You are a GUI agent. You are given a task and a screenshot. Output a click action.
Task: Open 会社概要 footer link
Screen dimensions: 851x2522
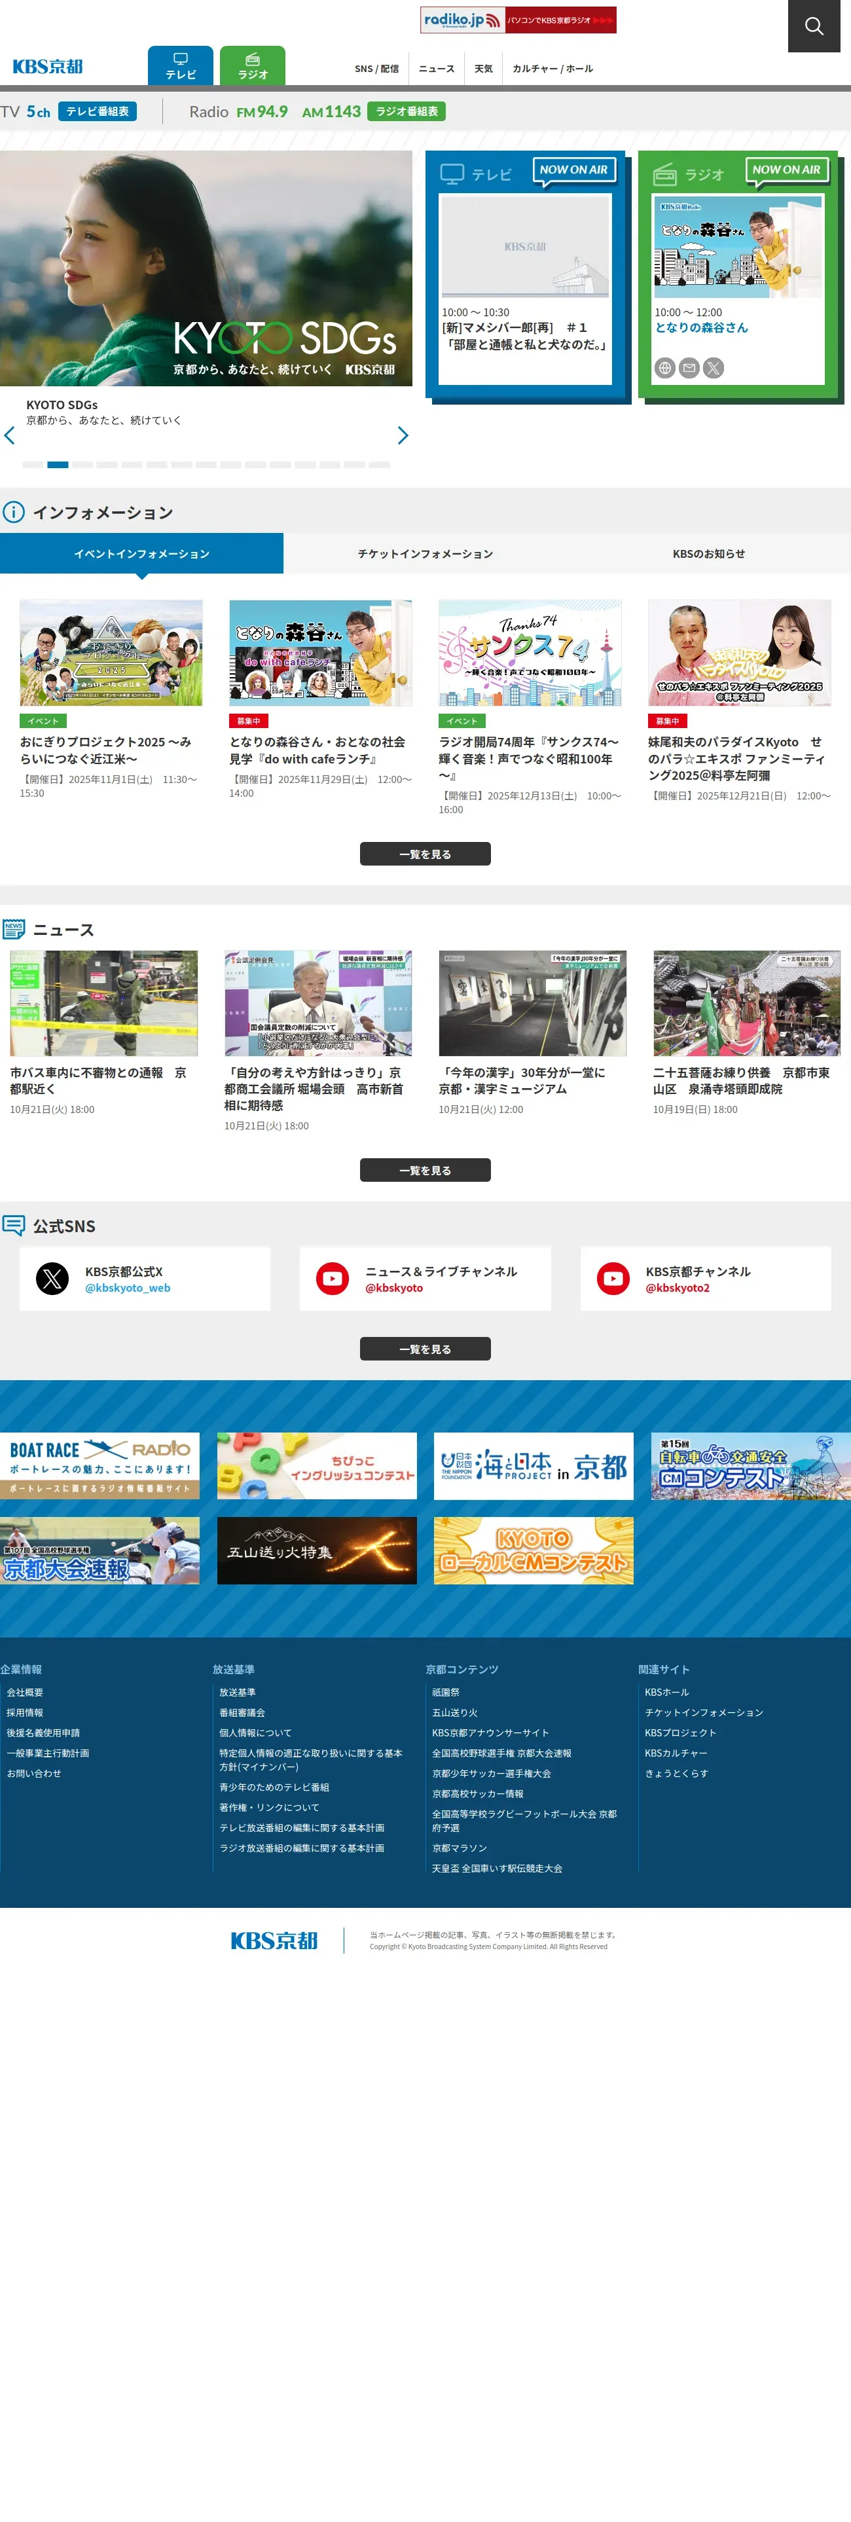click(26, 1692)
